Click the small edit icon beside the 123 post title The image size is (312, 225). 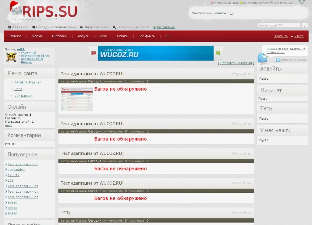[69, 213]
